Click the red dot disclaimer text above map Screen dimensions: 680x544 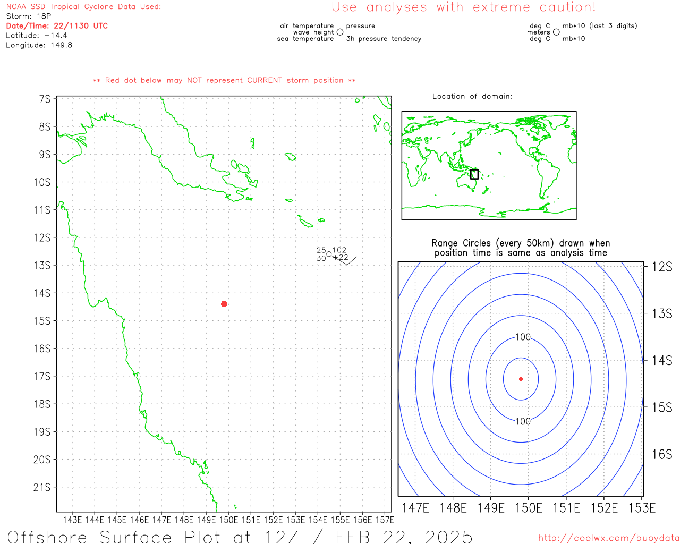coord(224,81)
